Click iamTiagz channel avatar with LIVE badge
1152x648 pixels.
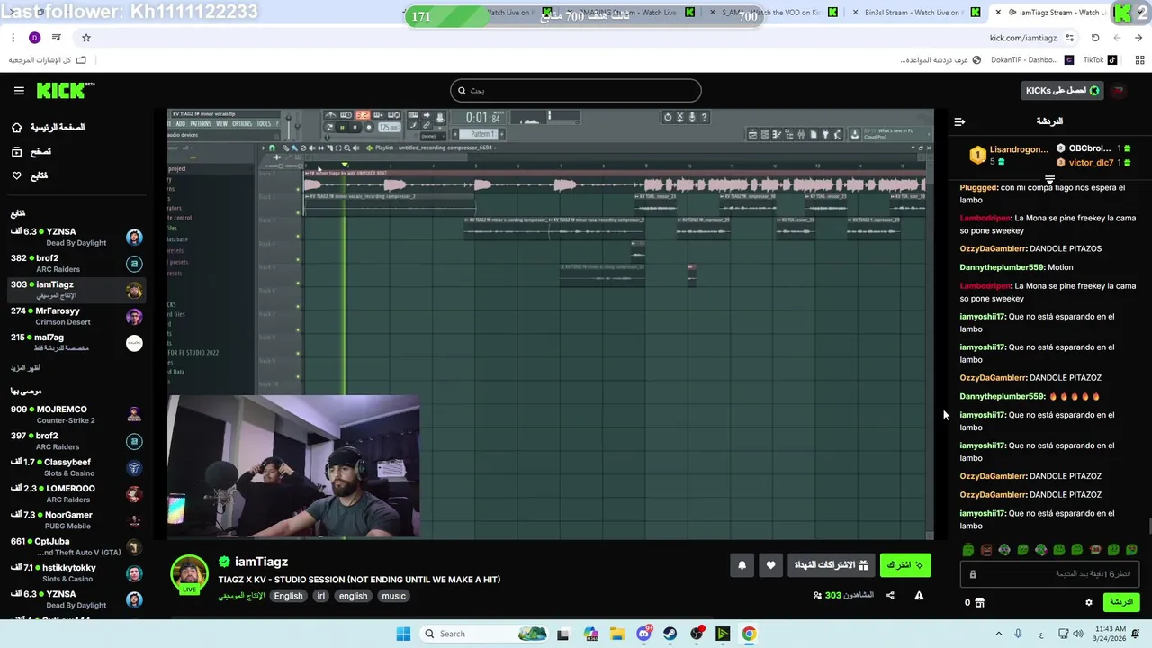pos(190,574)
